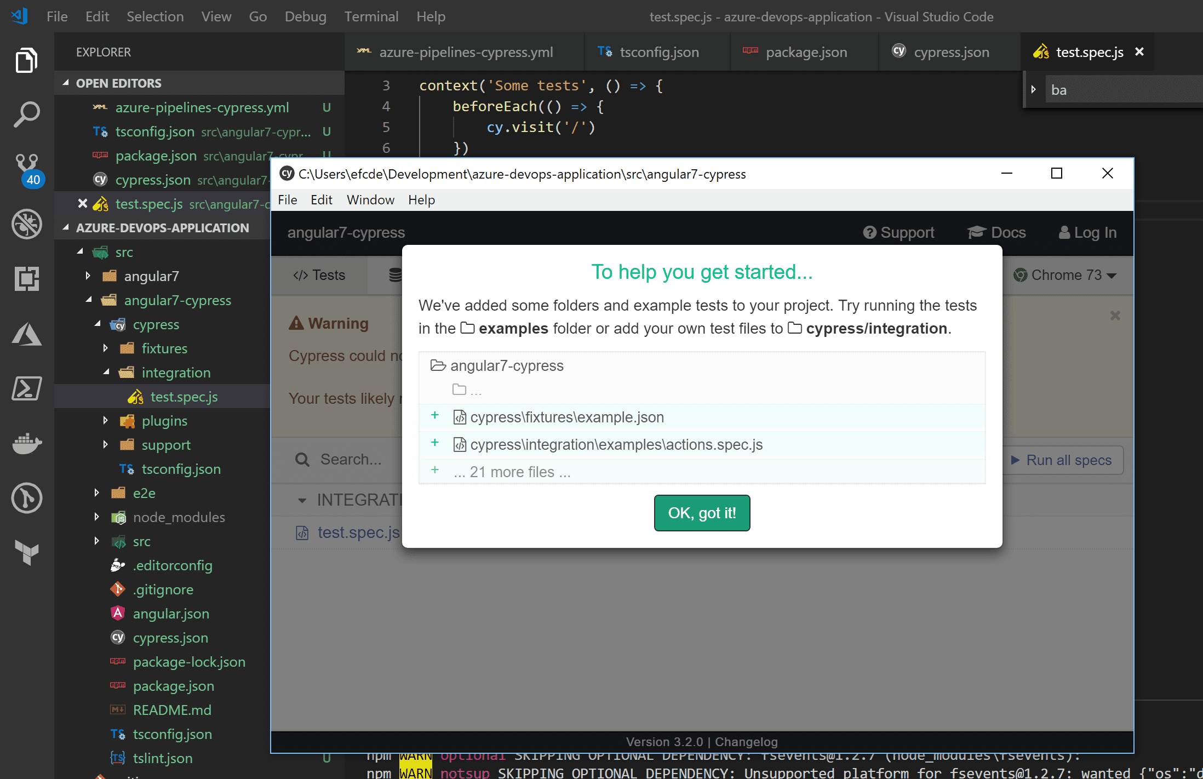The image size is (1203, 779).
Task: Open the Explorer icon in the activity bar
Action: 26,60
